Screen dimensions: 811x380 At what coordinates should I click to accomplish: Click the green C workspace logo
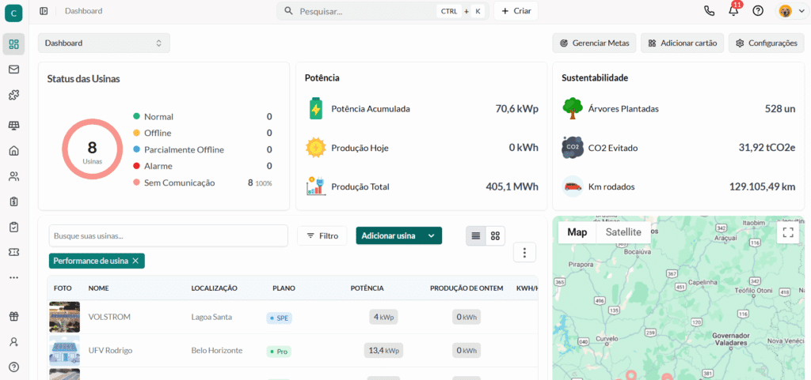13,13
